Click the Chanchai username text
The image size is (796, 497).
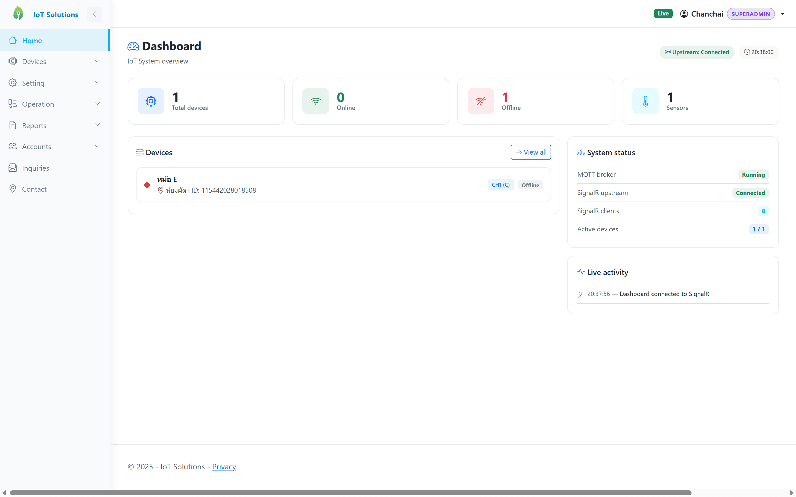(707, 14)
